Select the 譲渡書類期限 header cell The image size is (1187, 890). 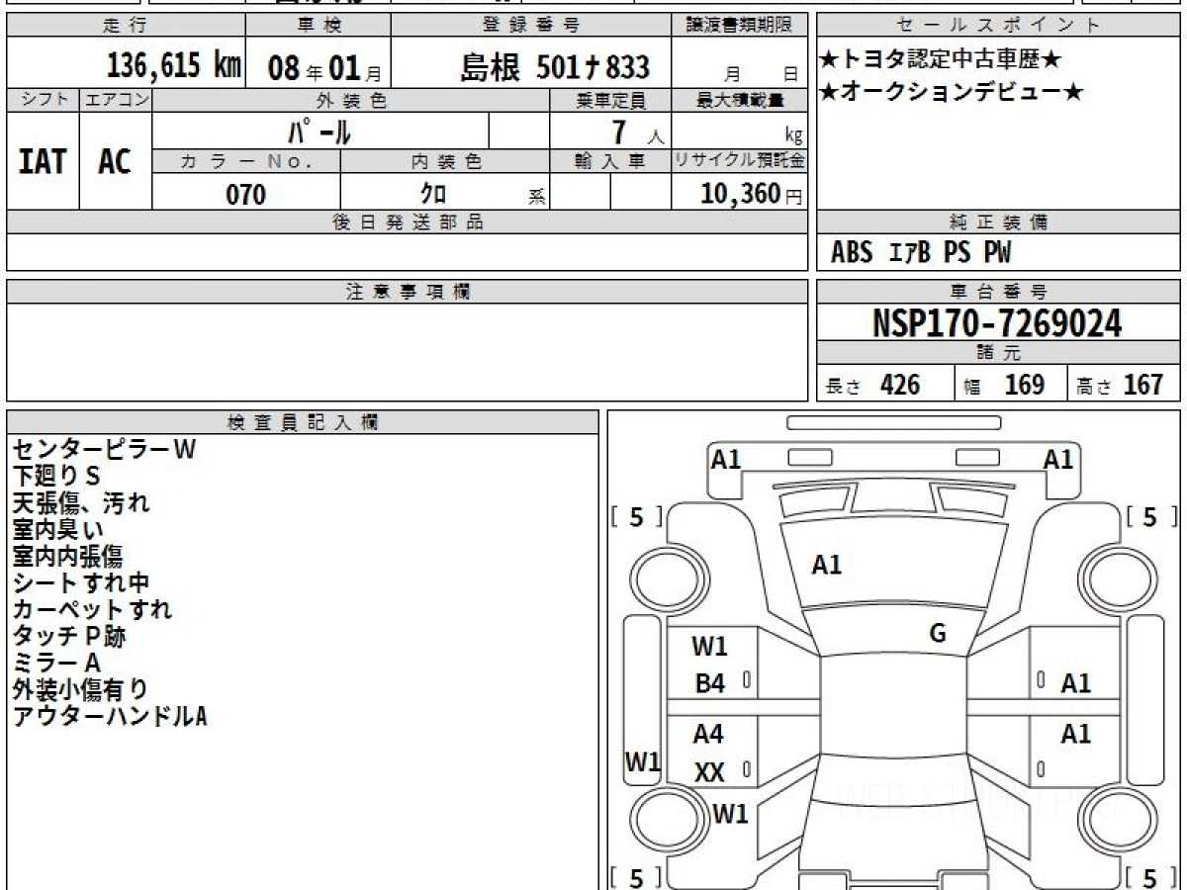pyautogui.click(x=740, y=27)
